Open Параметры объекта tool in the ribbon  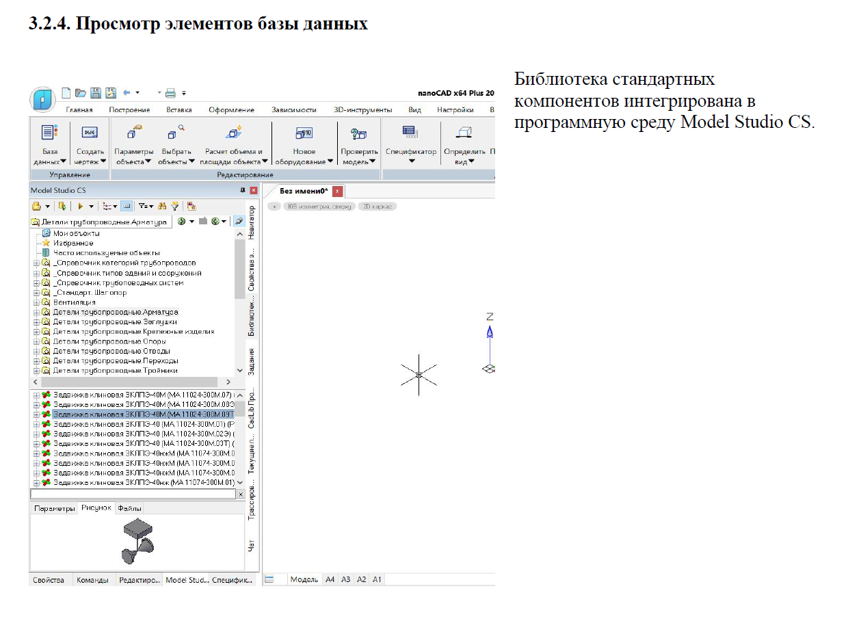click(x=134, y=144)
